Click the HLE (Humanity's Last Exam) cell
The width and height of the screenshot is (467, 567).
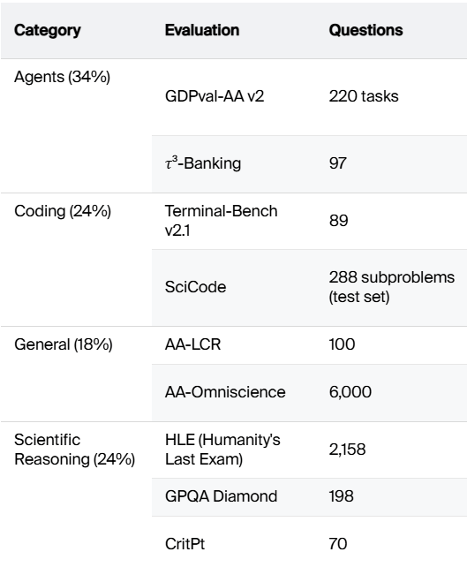tap(222, 450)
